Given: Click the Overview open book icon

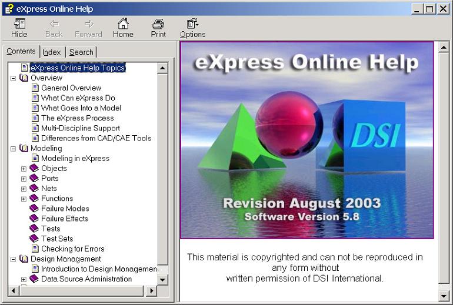Looking at the screenshot, I should (x=24, y=78).
